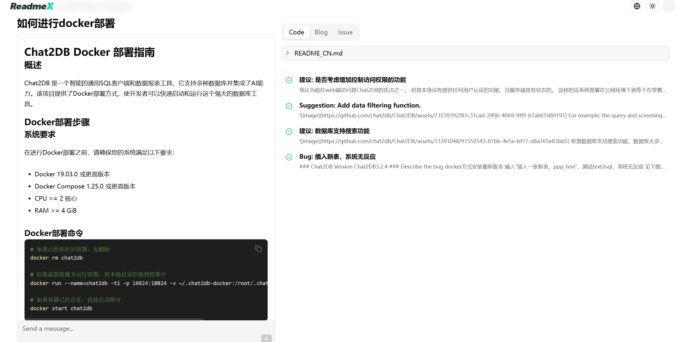678x342 pixels.
Task: Click the 'Send a message' input field
Action: click(116, 328)
